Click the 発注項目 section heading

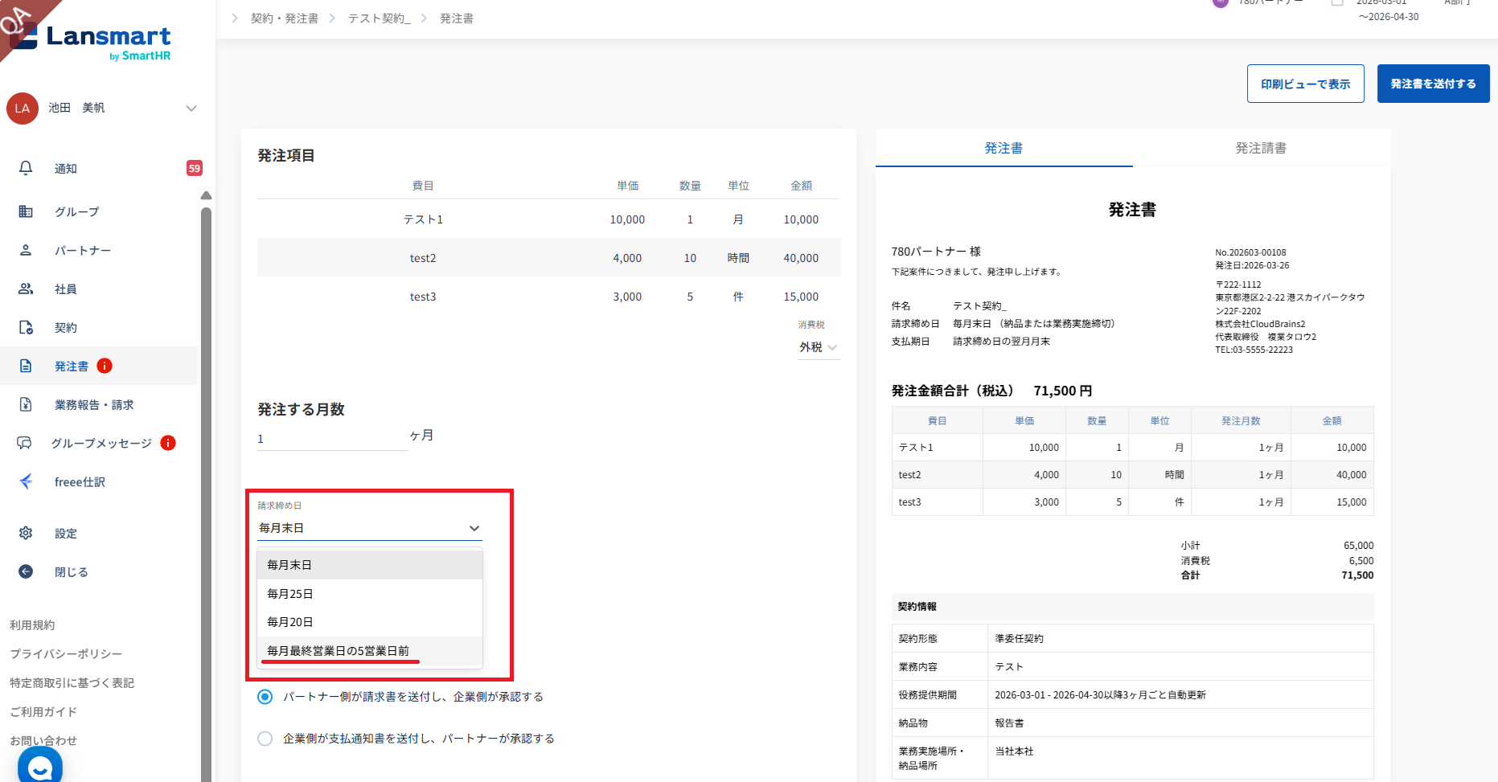pyautogui.click(x=286, y=156)
